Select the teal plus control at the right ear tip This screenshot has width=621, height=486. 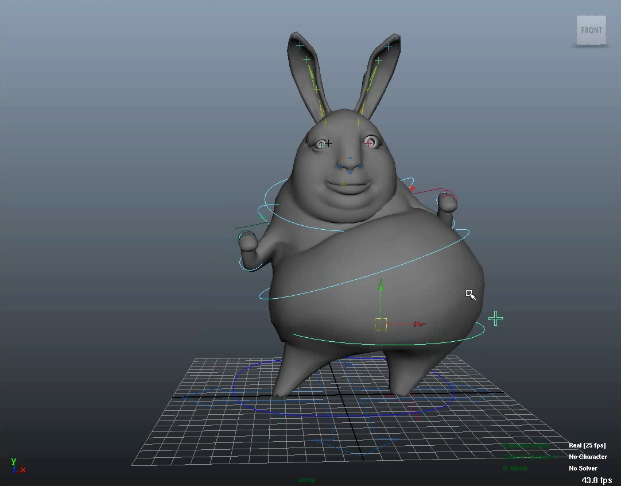pos(388,47)
